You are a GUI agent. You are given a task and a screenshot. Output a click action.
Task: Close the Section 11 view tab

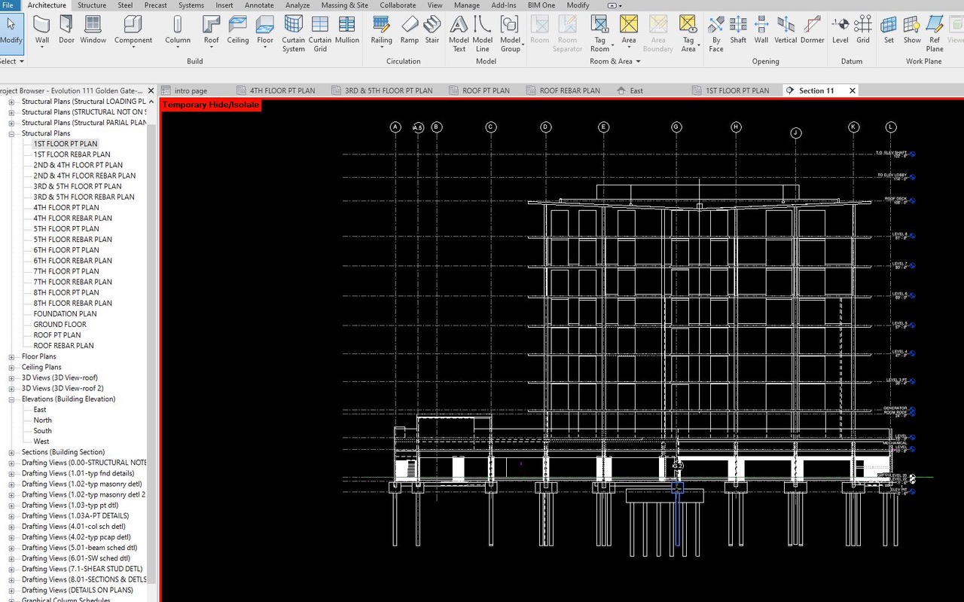pyautogui.click(x=851, y=90)
